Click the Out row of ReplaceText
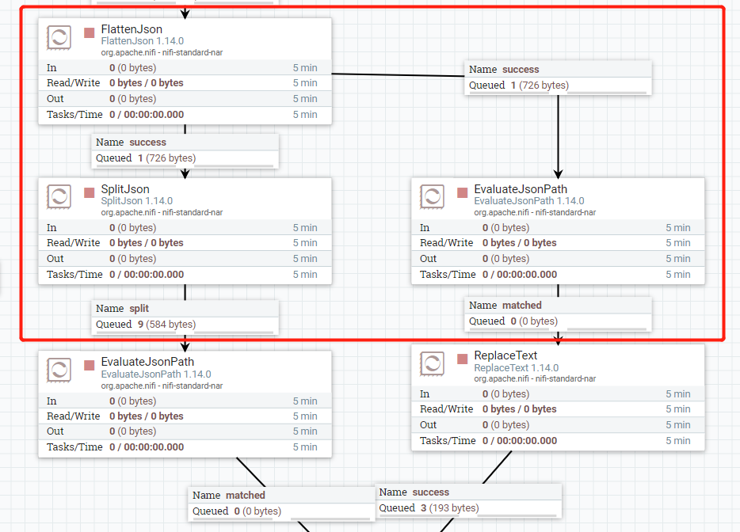The width and height of the screenshot is (740, 532). click(x=558, y=425)
